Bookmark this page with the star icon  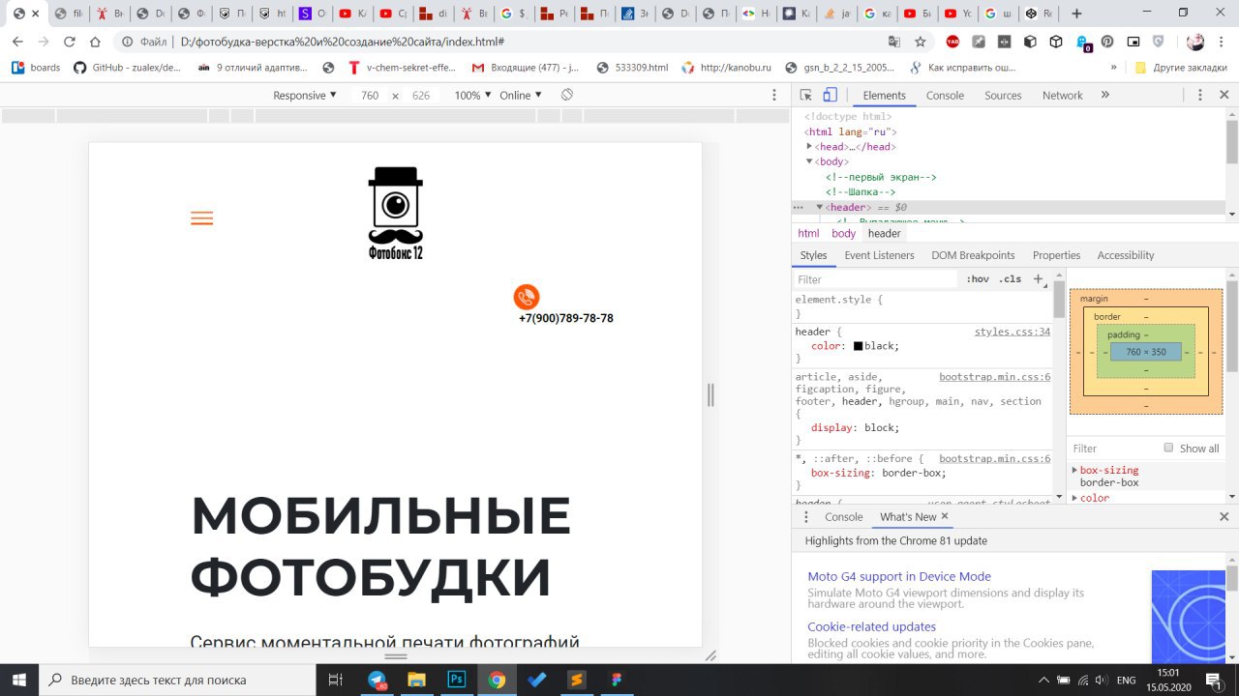point(921,42)
